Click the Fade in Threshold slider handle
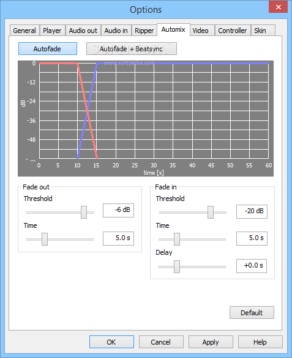The image size is (292, 358). tap(211, 212)
